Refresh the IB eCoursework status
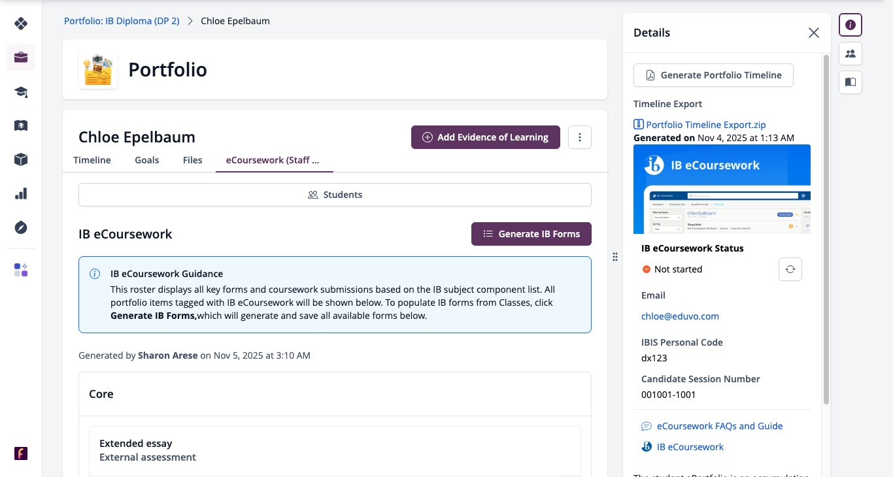The height and width of the screenshot is (477, 893). 790,269
